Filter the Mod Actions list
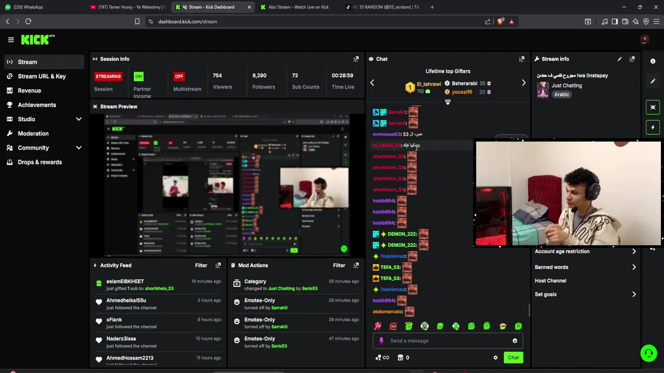This screenshot has height=373, width=664. click(339, 265)
